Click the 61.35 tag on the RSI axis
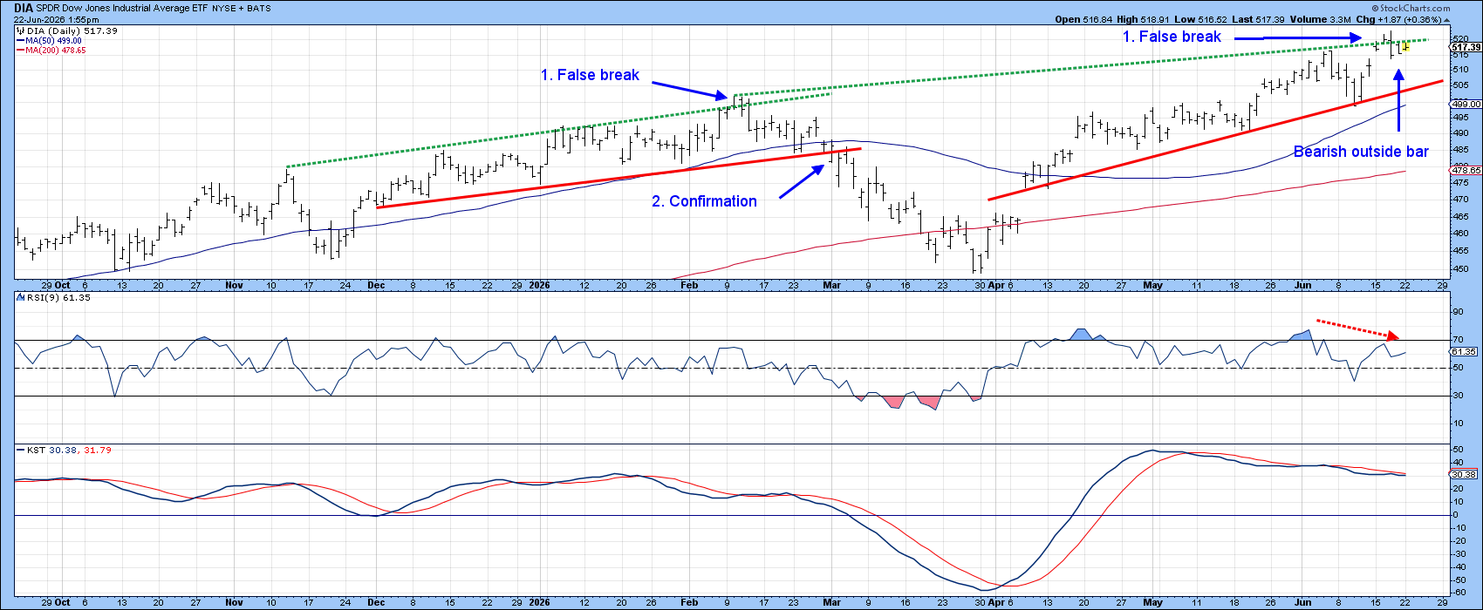 1463,351
